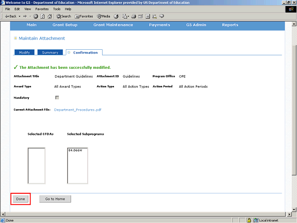Click the horizontal scrollbar left arrow
This screenshot has height=223, width=297.
3,214
